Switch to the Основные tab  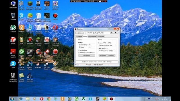point(79,36)
